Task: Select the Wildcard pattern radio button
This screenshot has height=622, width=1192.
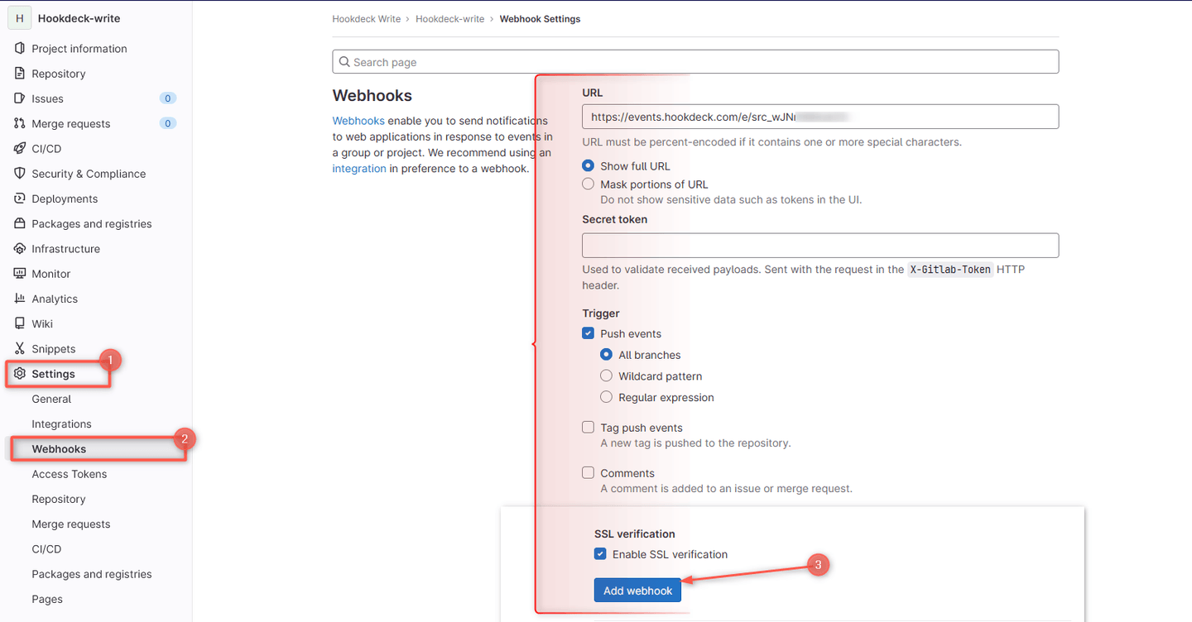Action: point(606,376)
